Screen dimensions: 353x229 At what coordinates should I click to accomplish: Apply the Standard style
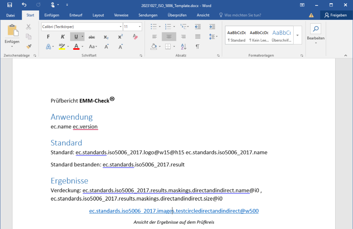click(x=236, y=36)
